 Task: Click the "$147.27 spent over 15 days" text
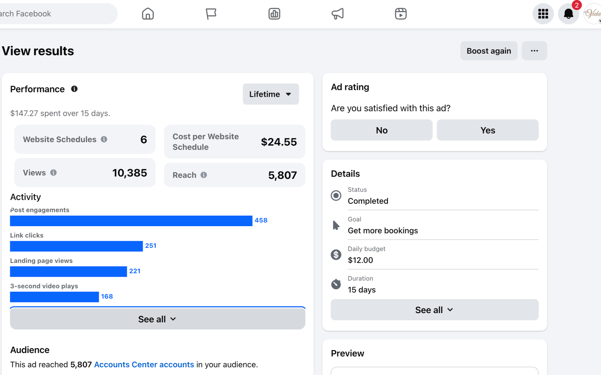coord(60,113)
